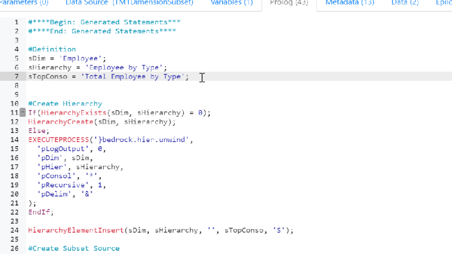The width and height of the screenshot is (452, 254).
Task: Open the Data (2) tab
Action: pyautogui.click(x=405, y=3)
